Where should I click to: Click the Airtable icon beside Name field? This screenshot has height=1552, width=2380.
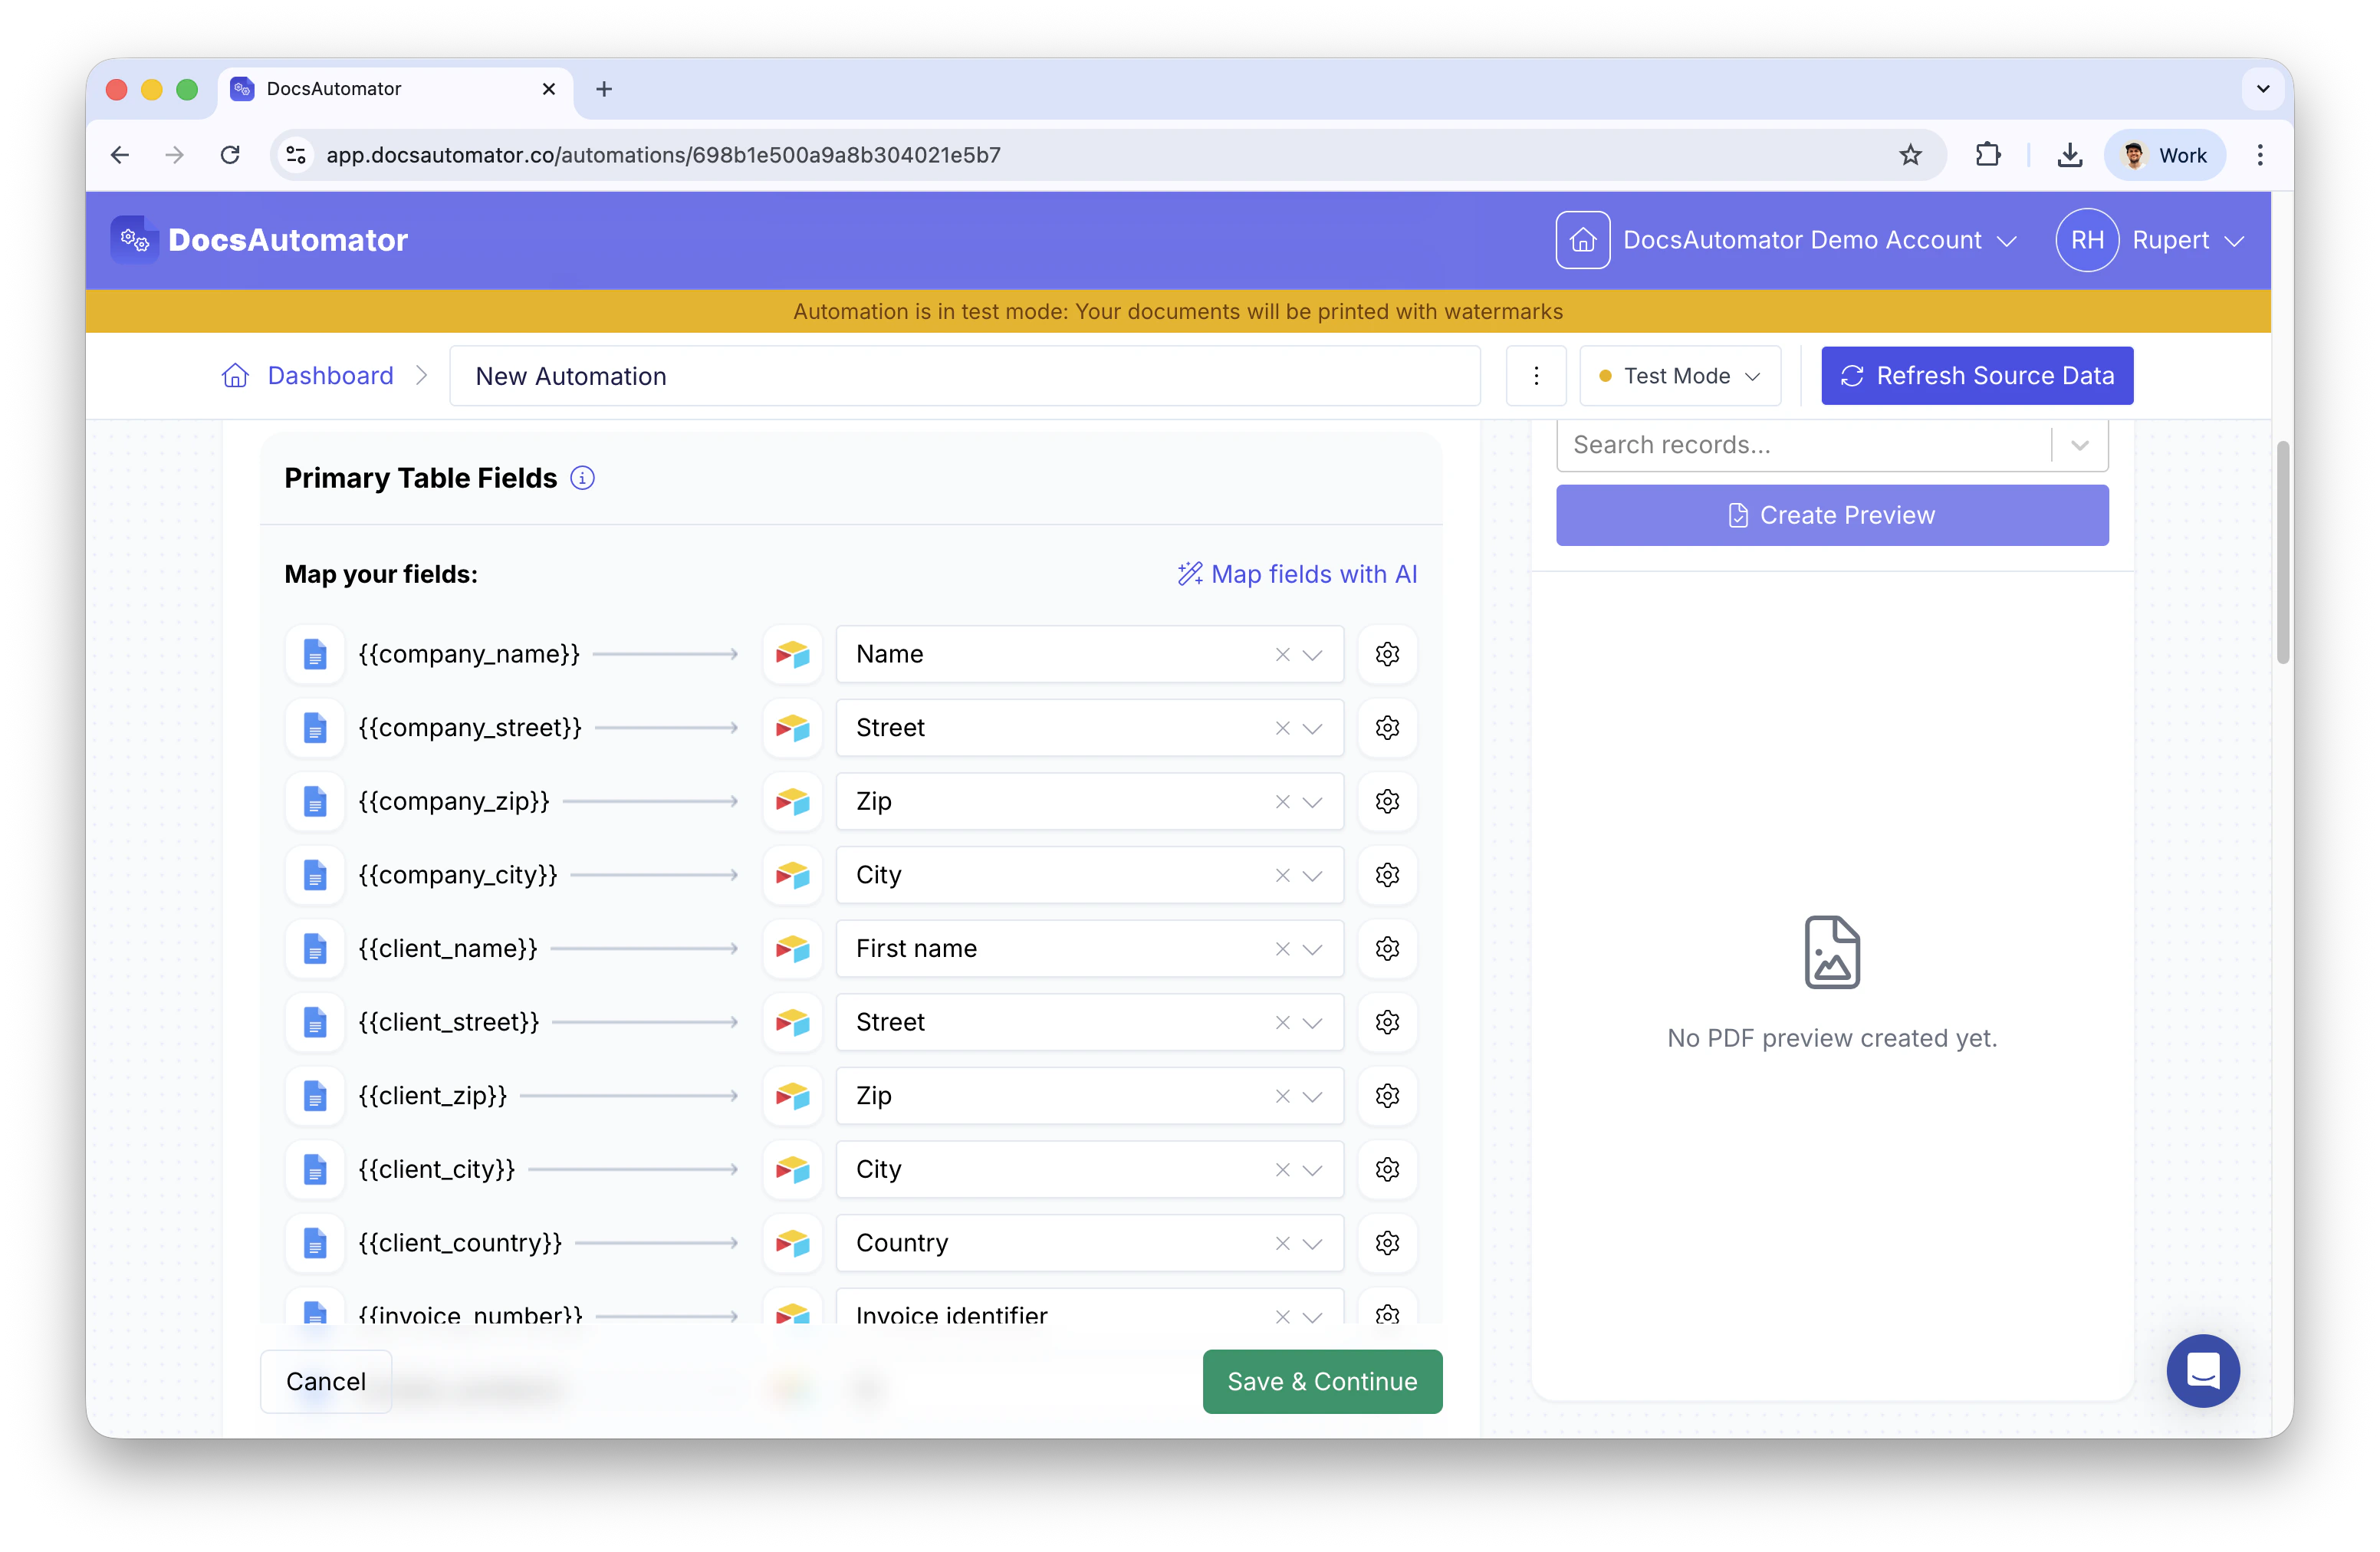point(792,654)
